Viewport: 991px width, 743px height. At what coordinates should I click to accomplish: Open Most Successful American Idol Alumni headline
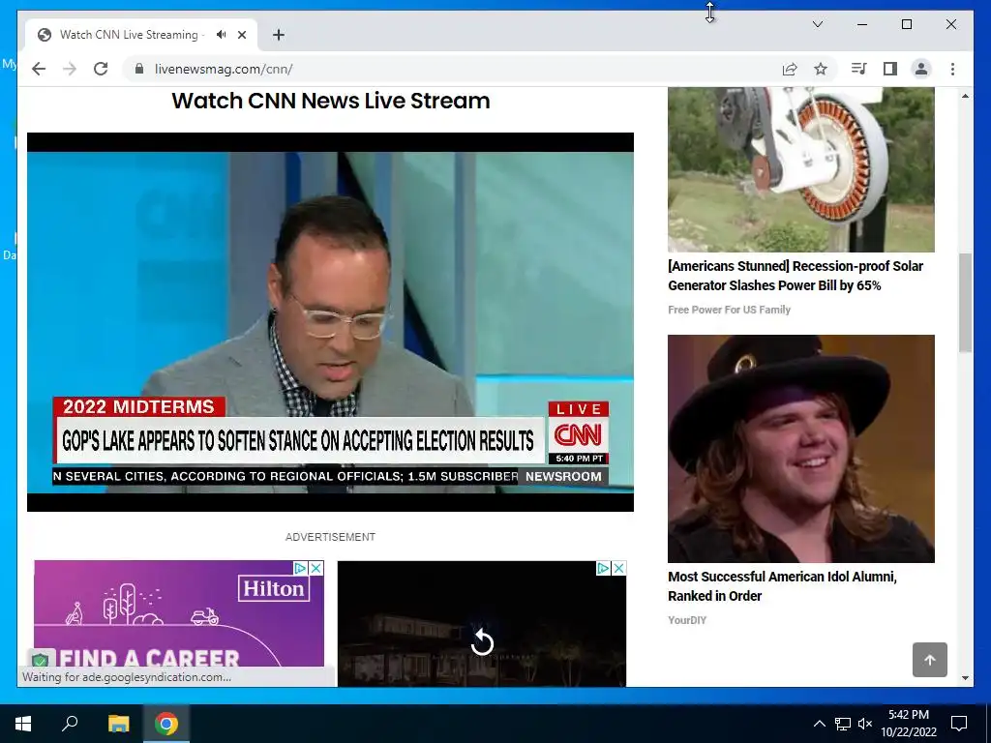pos(782,586)
